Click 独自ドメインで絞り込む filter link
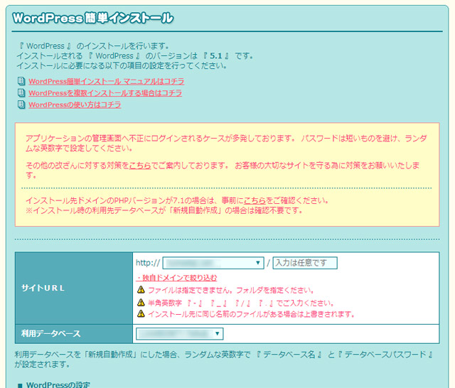 pos(176,277)
